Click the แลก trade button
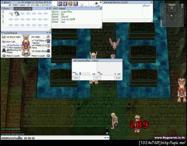This screenshot has width=187, height=146. pos(97,78)
